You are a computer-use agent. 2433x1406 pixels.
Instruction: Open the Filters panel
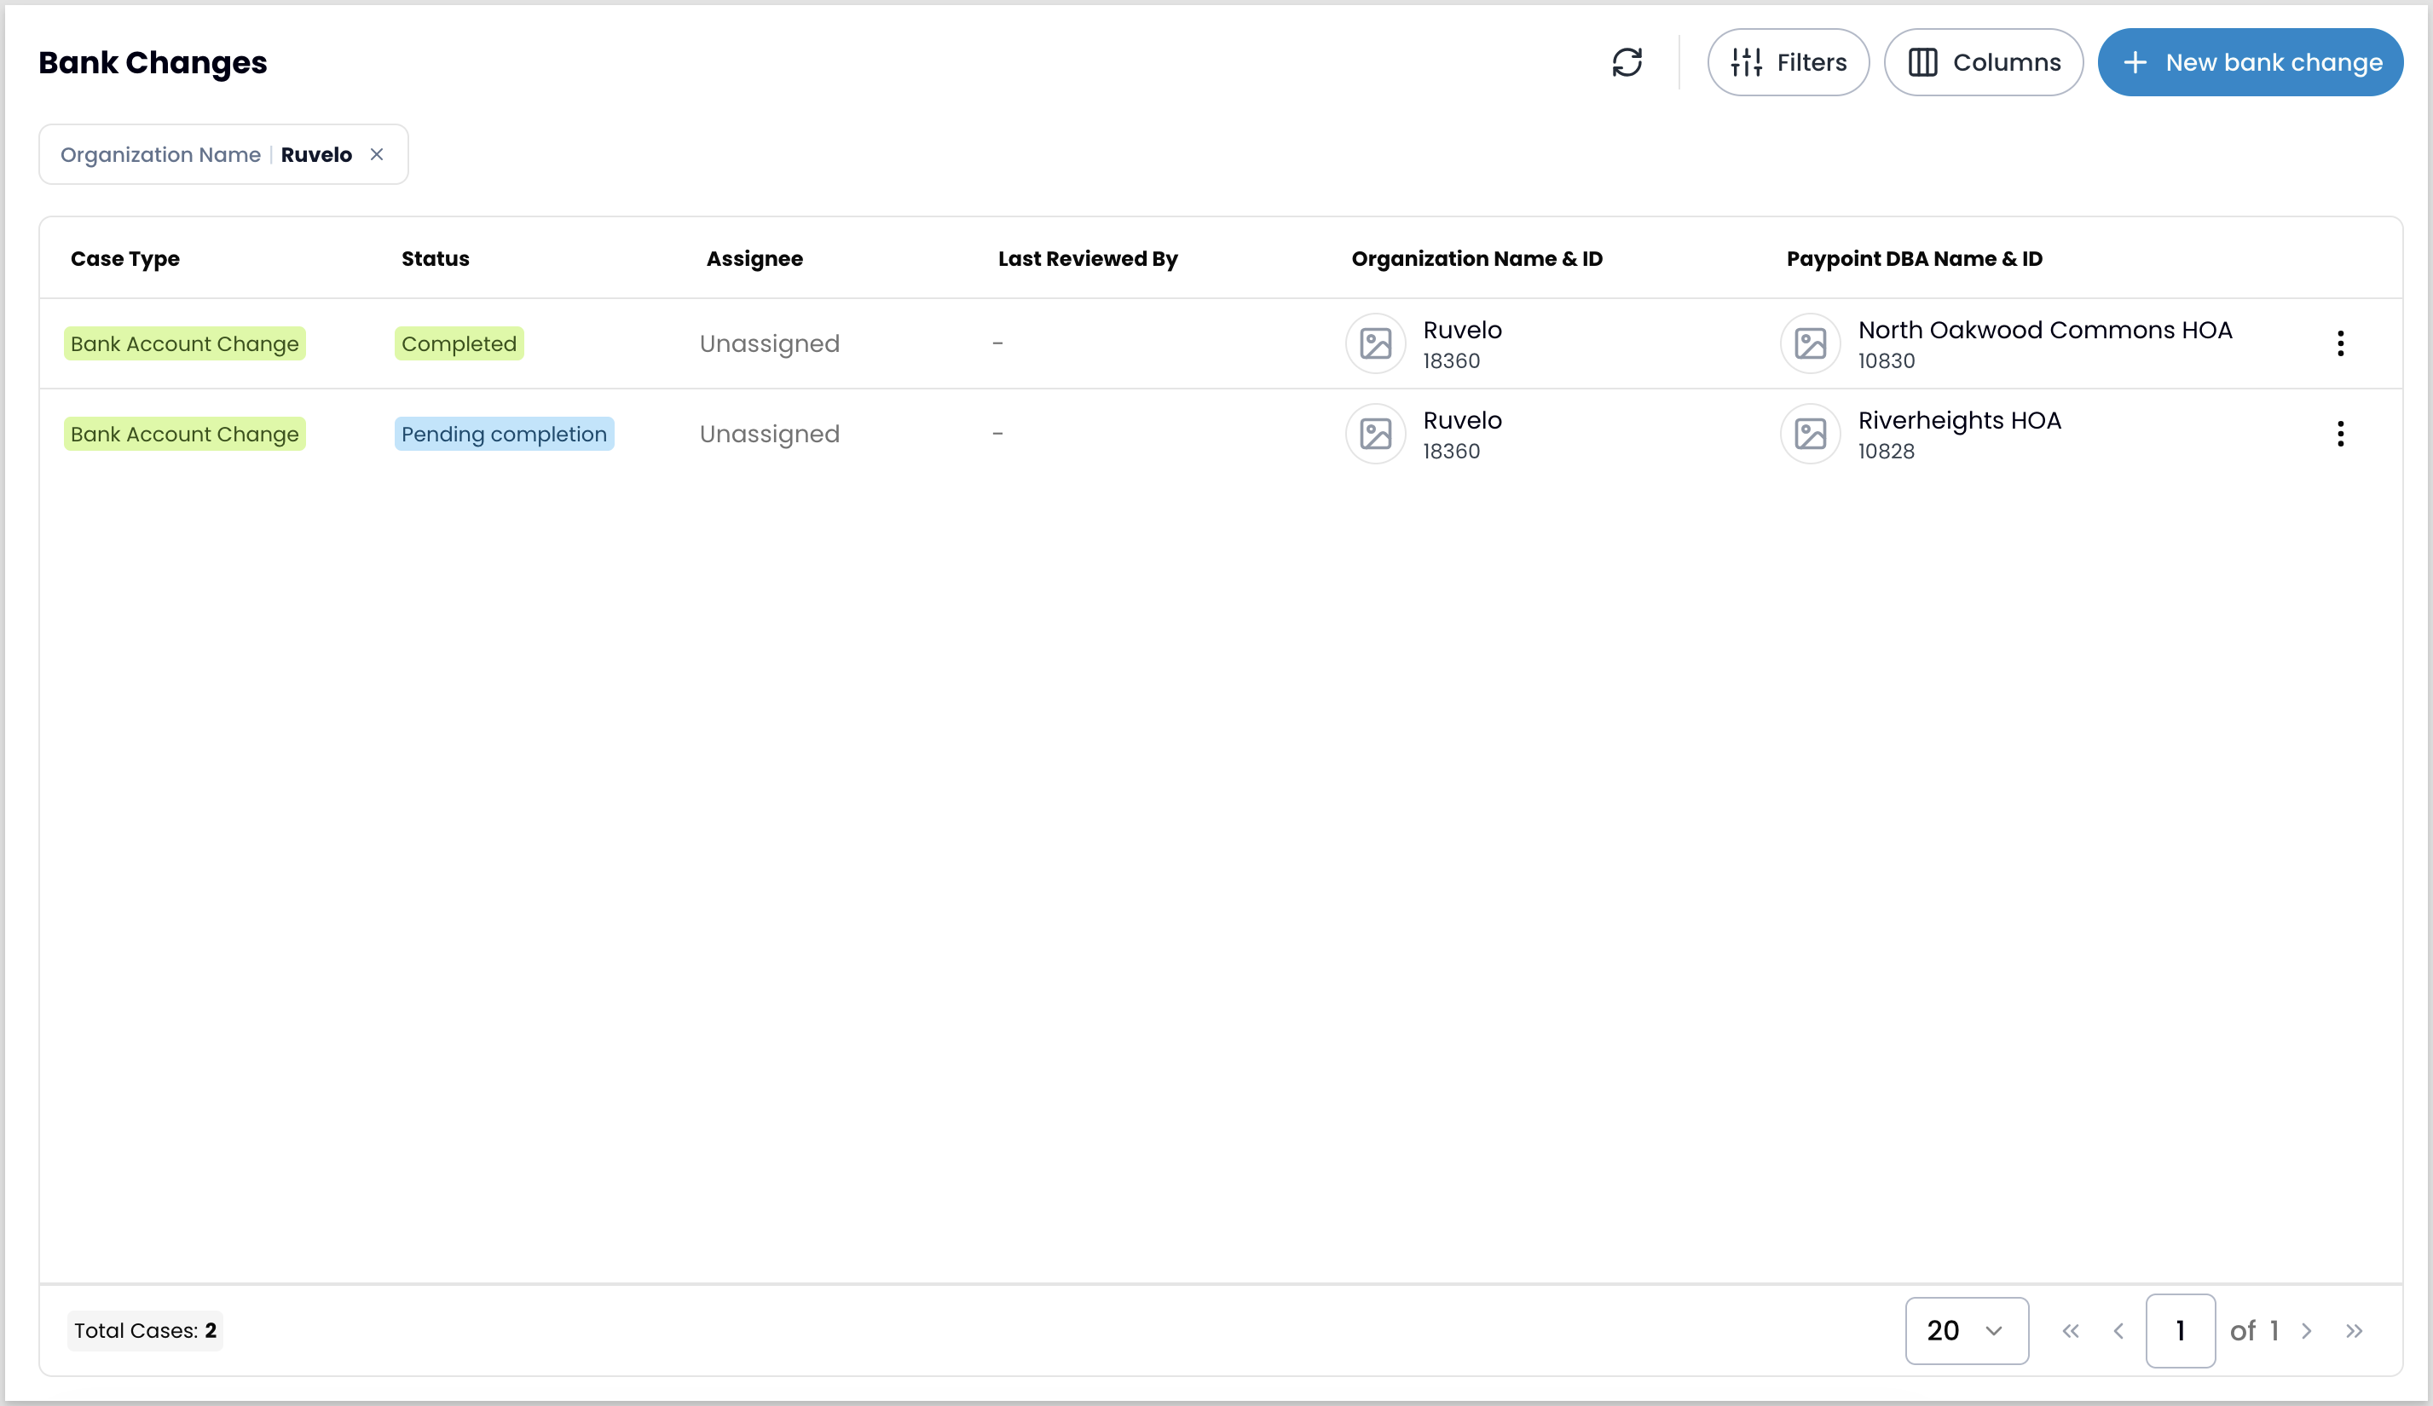1788,63
